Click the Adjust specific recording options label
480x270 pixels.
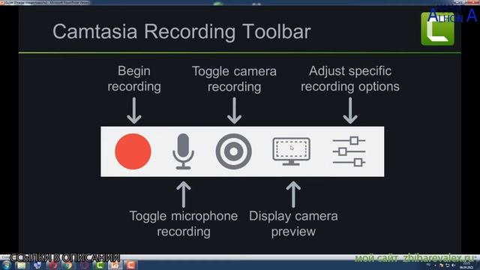point(350,79)
